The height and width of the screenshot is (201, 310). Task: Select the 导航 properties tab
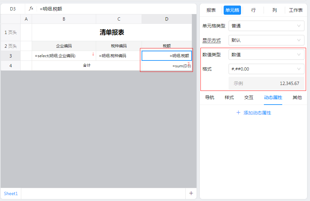point(210,97)
